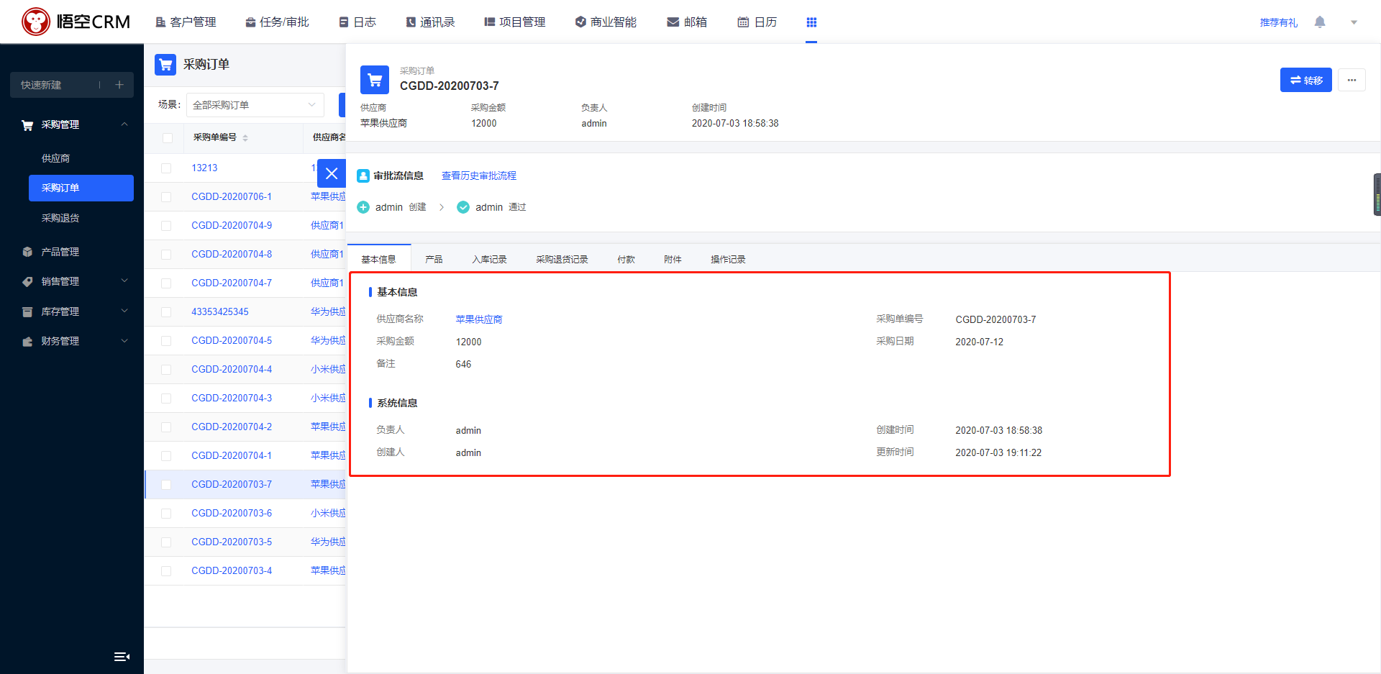Open the user account dropdown arrow

point(1354,22)
